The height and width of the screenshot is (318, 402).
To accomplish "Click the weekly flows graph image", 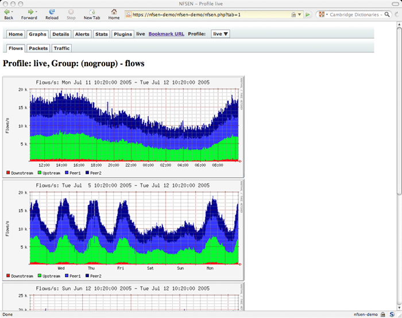I will (123, 230).
